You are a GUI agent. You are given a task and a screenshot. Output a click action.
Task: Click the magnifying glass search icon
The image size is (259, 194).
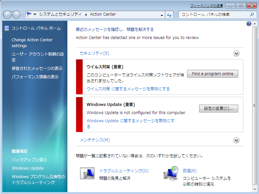pyautogui.click(x=252, y=15)
